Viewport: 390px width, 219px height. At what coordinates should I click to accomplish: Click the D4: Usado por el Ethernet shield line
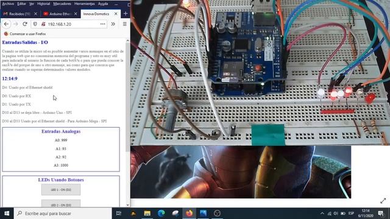(x=27, y=88)
